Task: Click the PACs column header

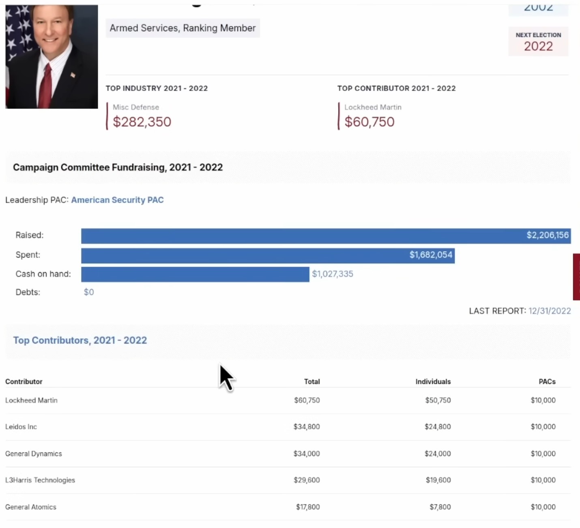Action: [x=547, y=381]
